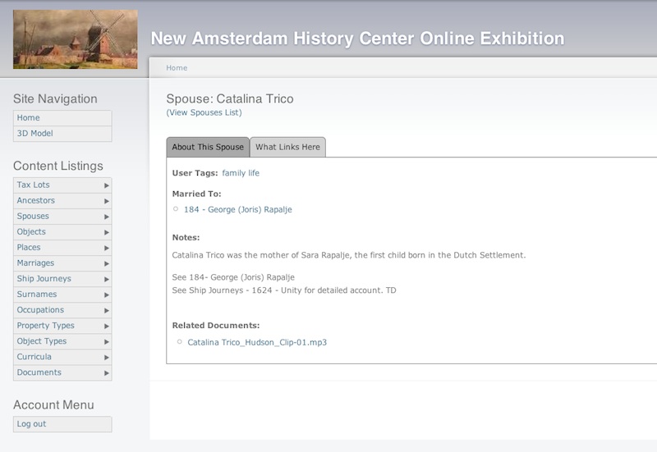This screenshot has width=657, height=452.
Task: Go to Home in breadcrumb bar
Action: tap(177, 68)
